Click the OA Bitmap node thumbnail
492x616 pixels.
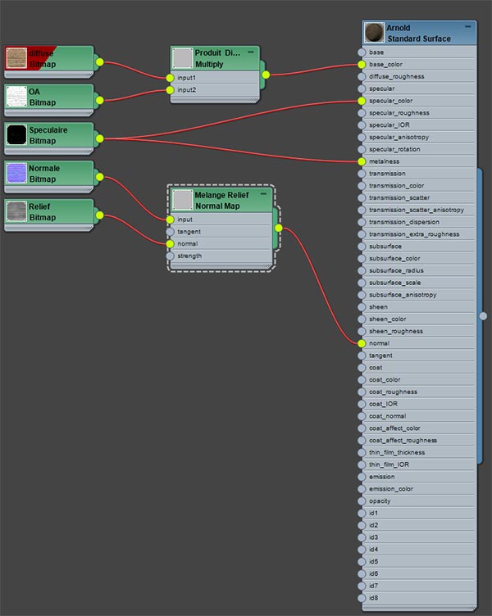point(16,97)
